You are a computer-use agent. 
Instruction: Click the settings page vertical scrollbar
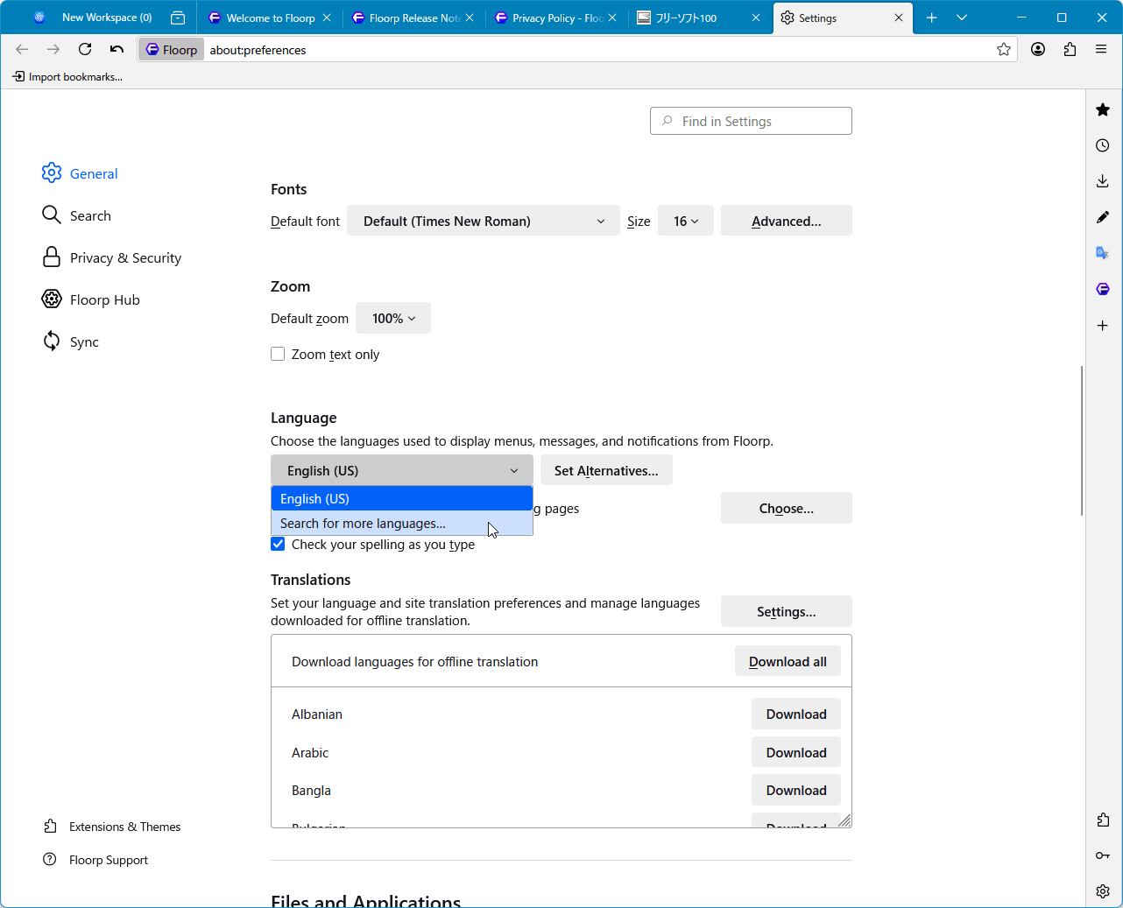[1082, 440]
